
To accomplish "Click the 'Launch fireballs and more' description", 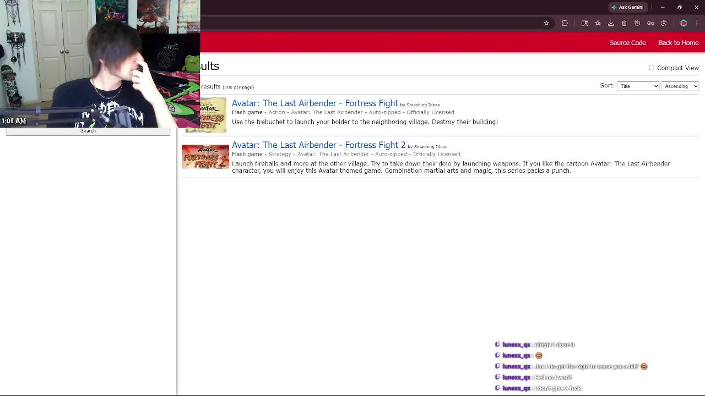I will tap(451, 167).
